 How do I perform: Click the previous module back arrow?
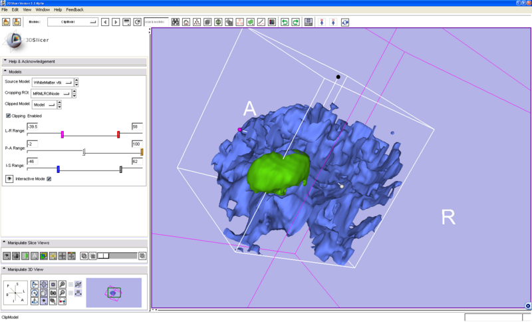(104, 22)
